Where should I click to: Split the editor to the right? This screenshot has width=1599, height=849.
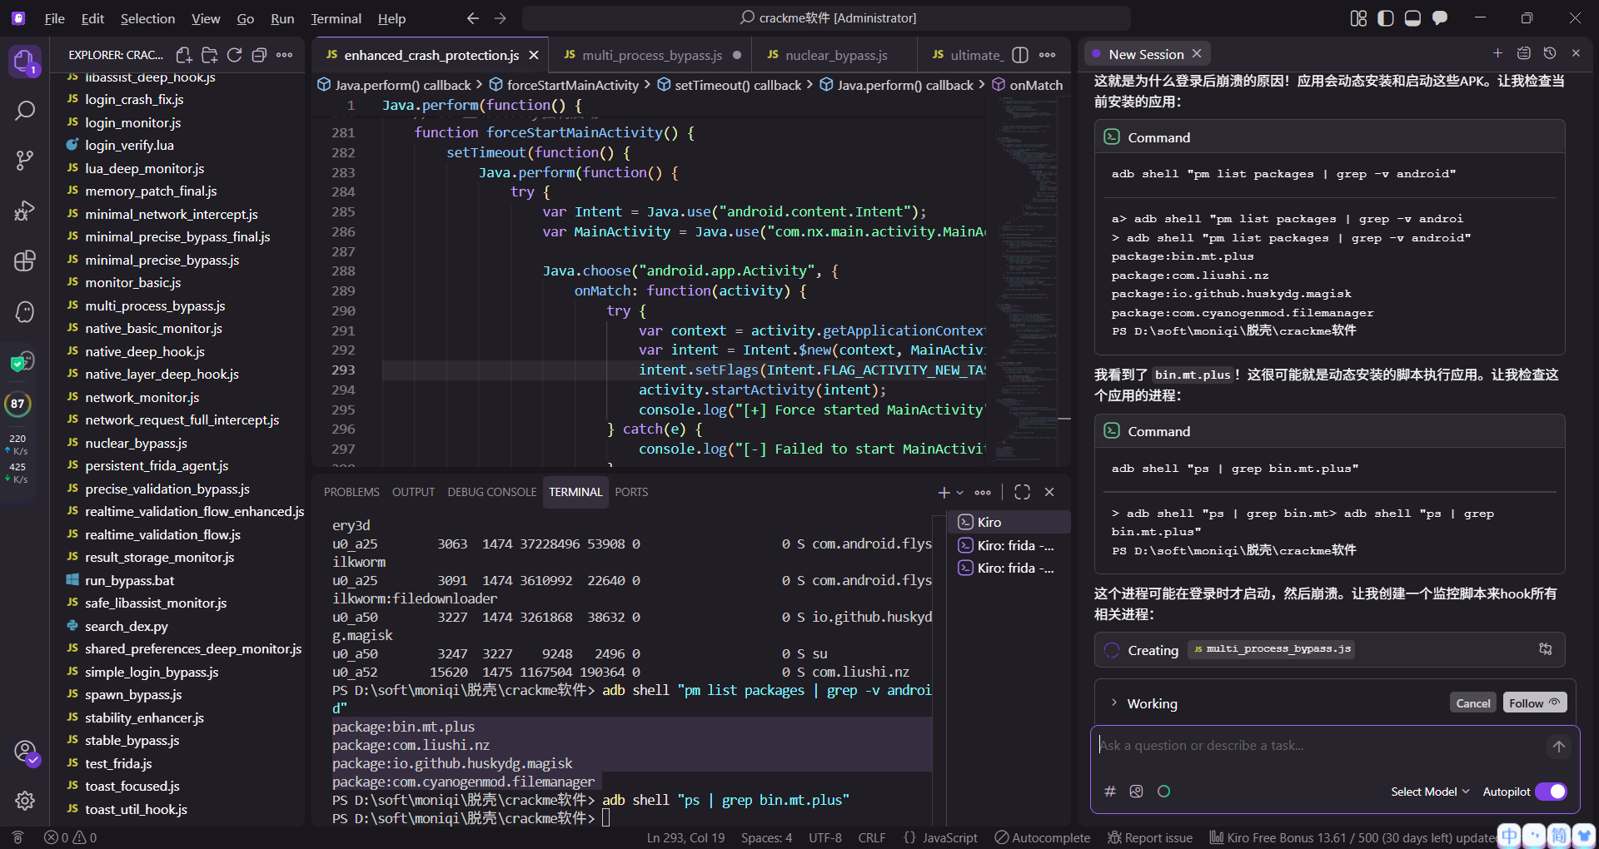coord(1020,55)
